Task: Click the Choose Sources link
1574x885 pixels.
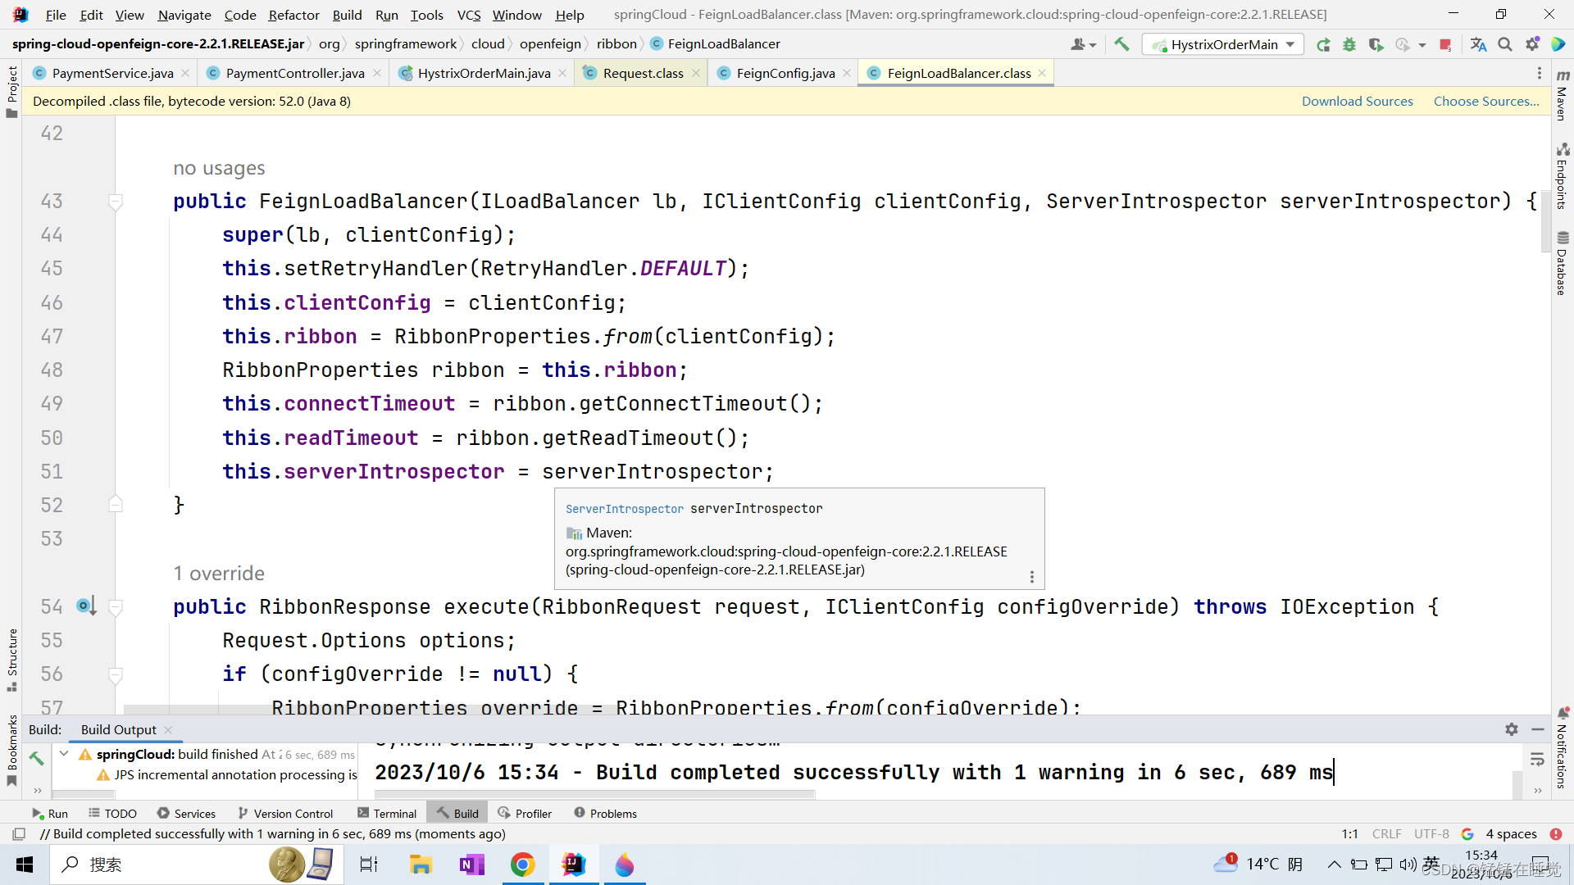Action: coord(1485,101)
